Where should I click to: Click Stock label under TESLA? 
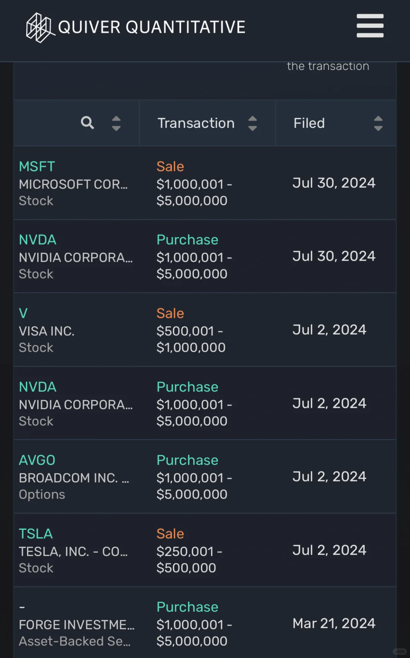click(x=36, y=568)
